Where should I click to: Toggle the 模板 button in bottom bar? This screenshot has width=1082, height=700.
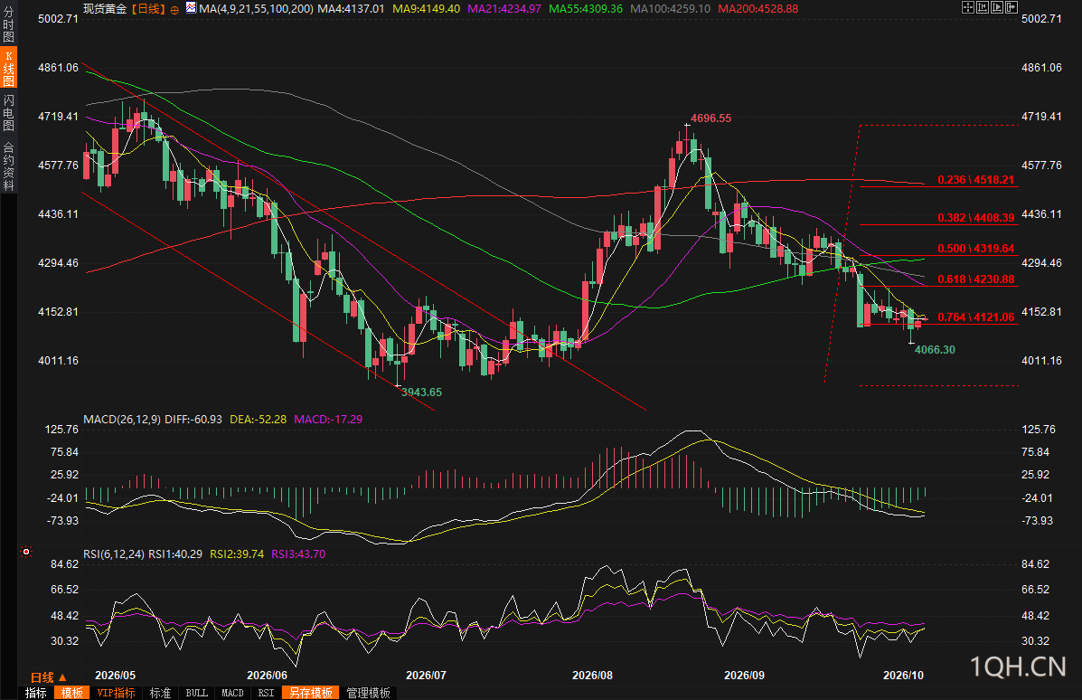tap(71, 693)
